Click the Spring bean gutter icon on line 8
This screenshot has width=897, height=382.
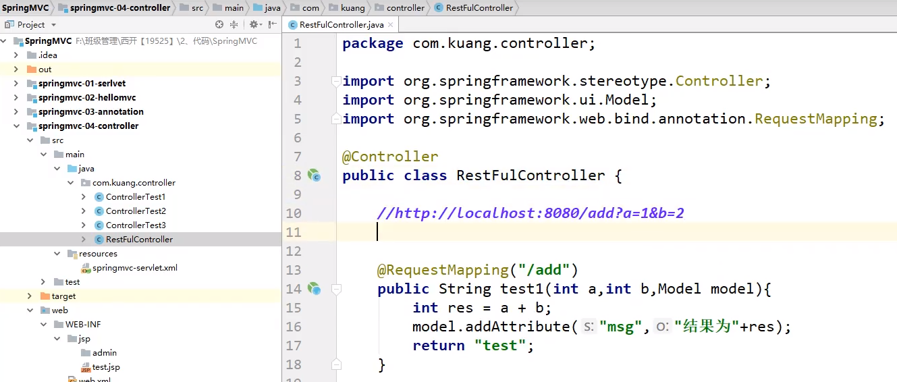tap(314, 175)
